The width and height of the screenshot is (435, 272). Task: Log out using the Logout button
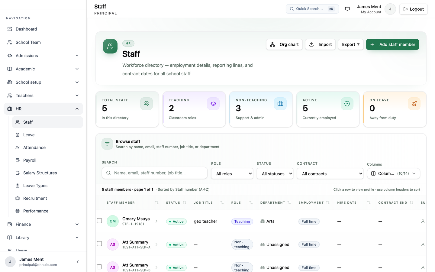pos(413,9)
